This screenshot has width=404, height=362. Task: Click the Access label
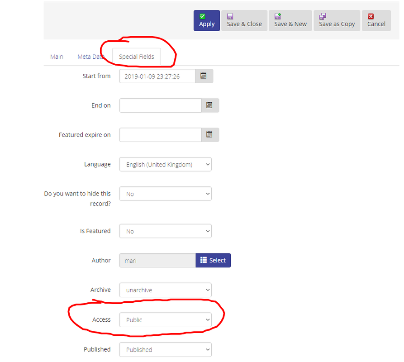[101, 319]
